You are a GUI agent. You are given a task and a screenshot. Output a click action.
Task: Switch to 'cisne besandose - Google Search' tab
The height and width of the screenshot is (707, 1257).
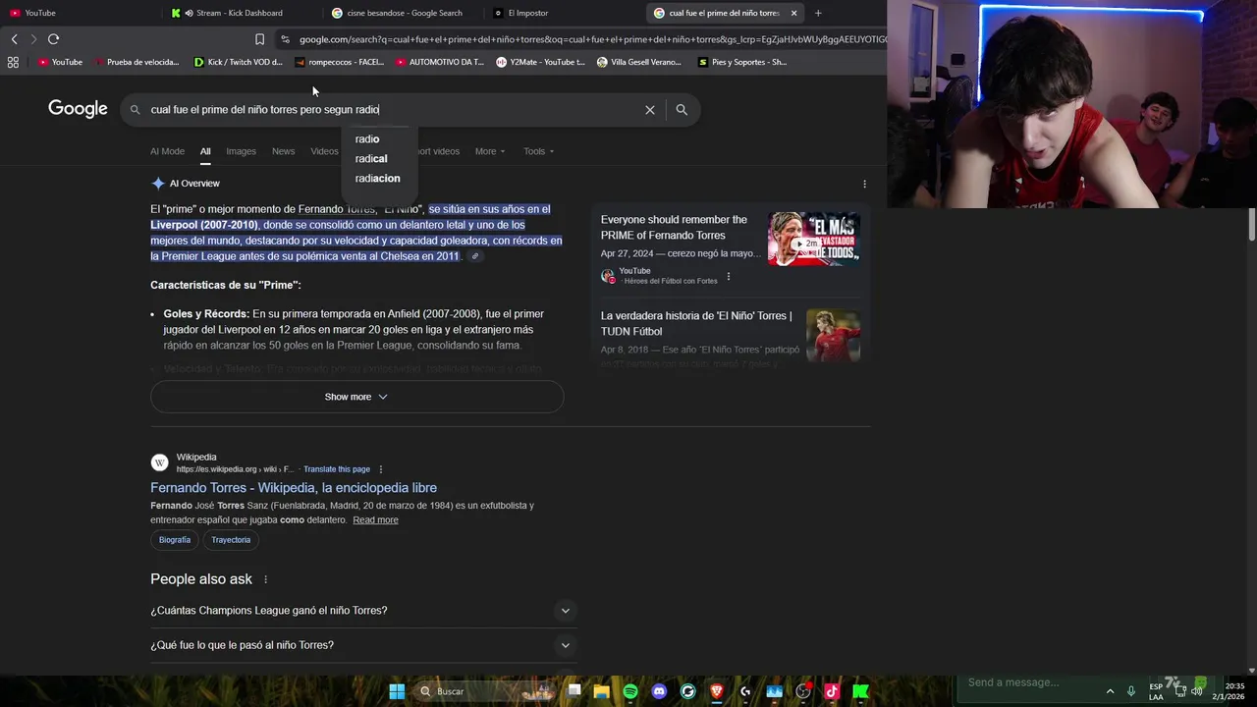405,13
